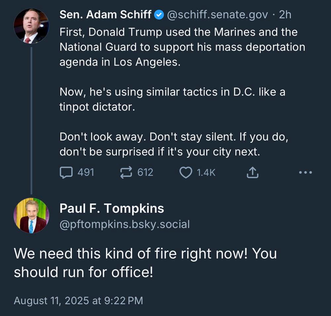This screenshot has width=331, height=316.
Task: Click the Paul F. Tompkins display name
Action: pos(112,208)
